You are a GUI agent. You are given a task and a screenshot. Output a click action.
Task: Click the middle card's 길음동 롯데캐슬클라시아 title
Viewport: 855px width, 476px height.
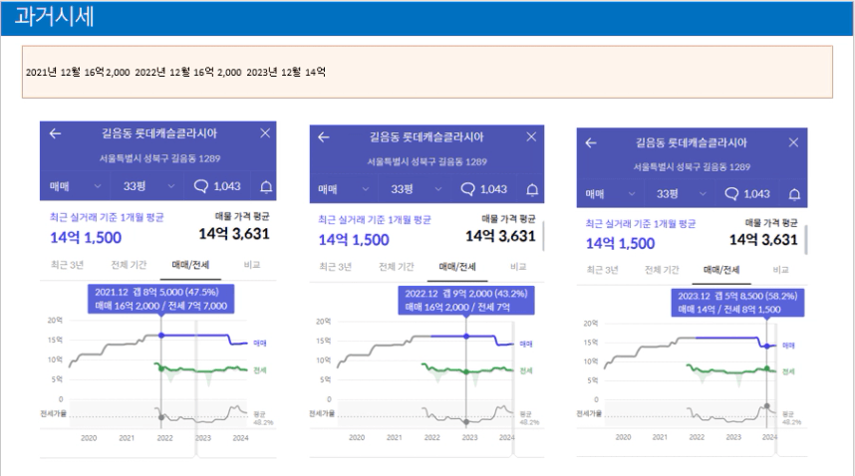coord(427,137)
